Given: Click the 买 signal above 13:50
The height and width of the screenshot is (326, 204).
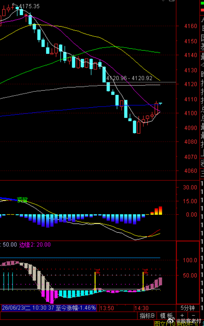Looking at the screenshot, I should pyautogui.click(x=98, y=271).
